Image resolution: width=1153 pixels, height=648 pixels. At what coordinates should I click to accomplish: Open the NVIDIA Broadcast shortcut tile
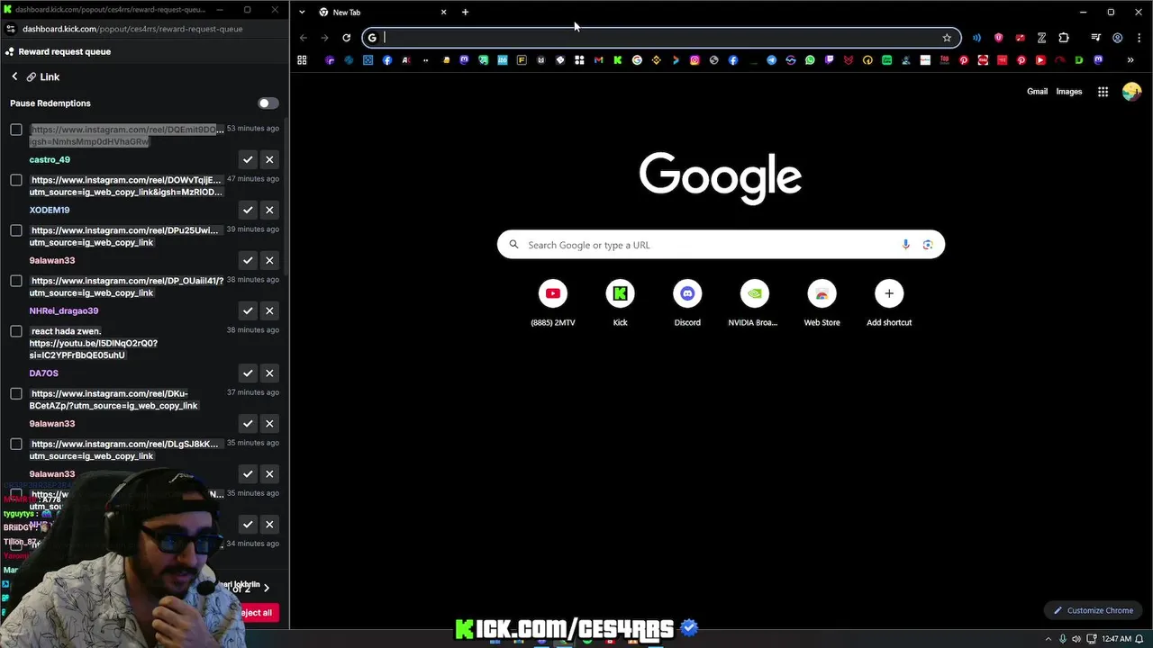pyautogui.click(x=754, y=303)
